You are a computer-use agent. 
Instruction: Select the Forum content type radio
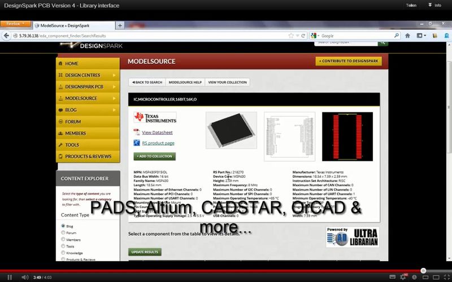(x=63, y=232)
